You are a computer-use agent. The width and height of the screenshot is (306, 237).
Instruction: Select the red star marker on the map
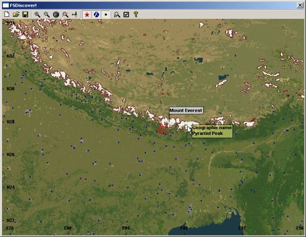pyautogui.click(x=162, y=128)
